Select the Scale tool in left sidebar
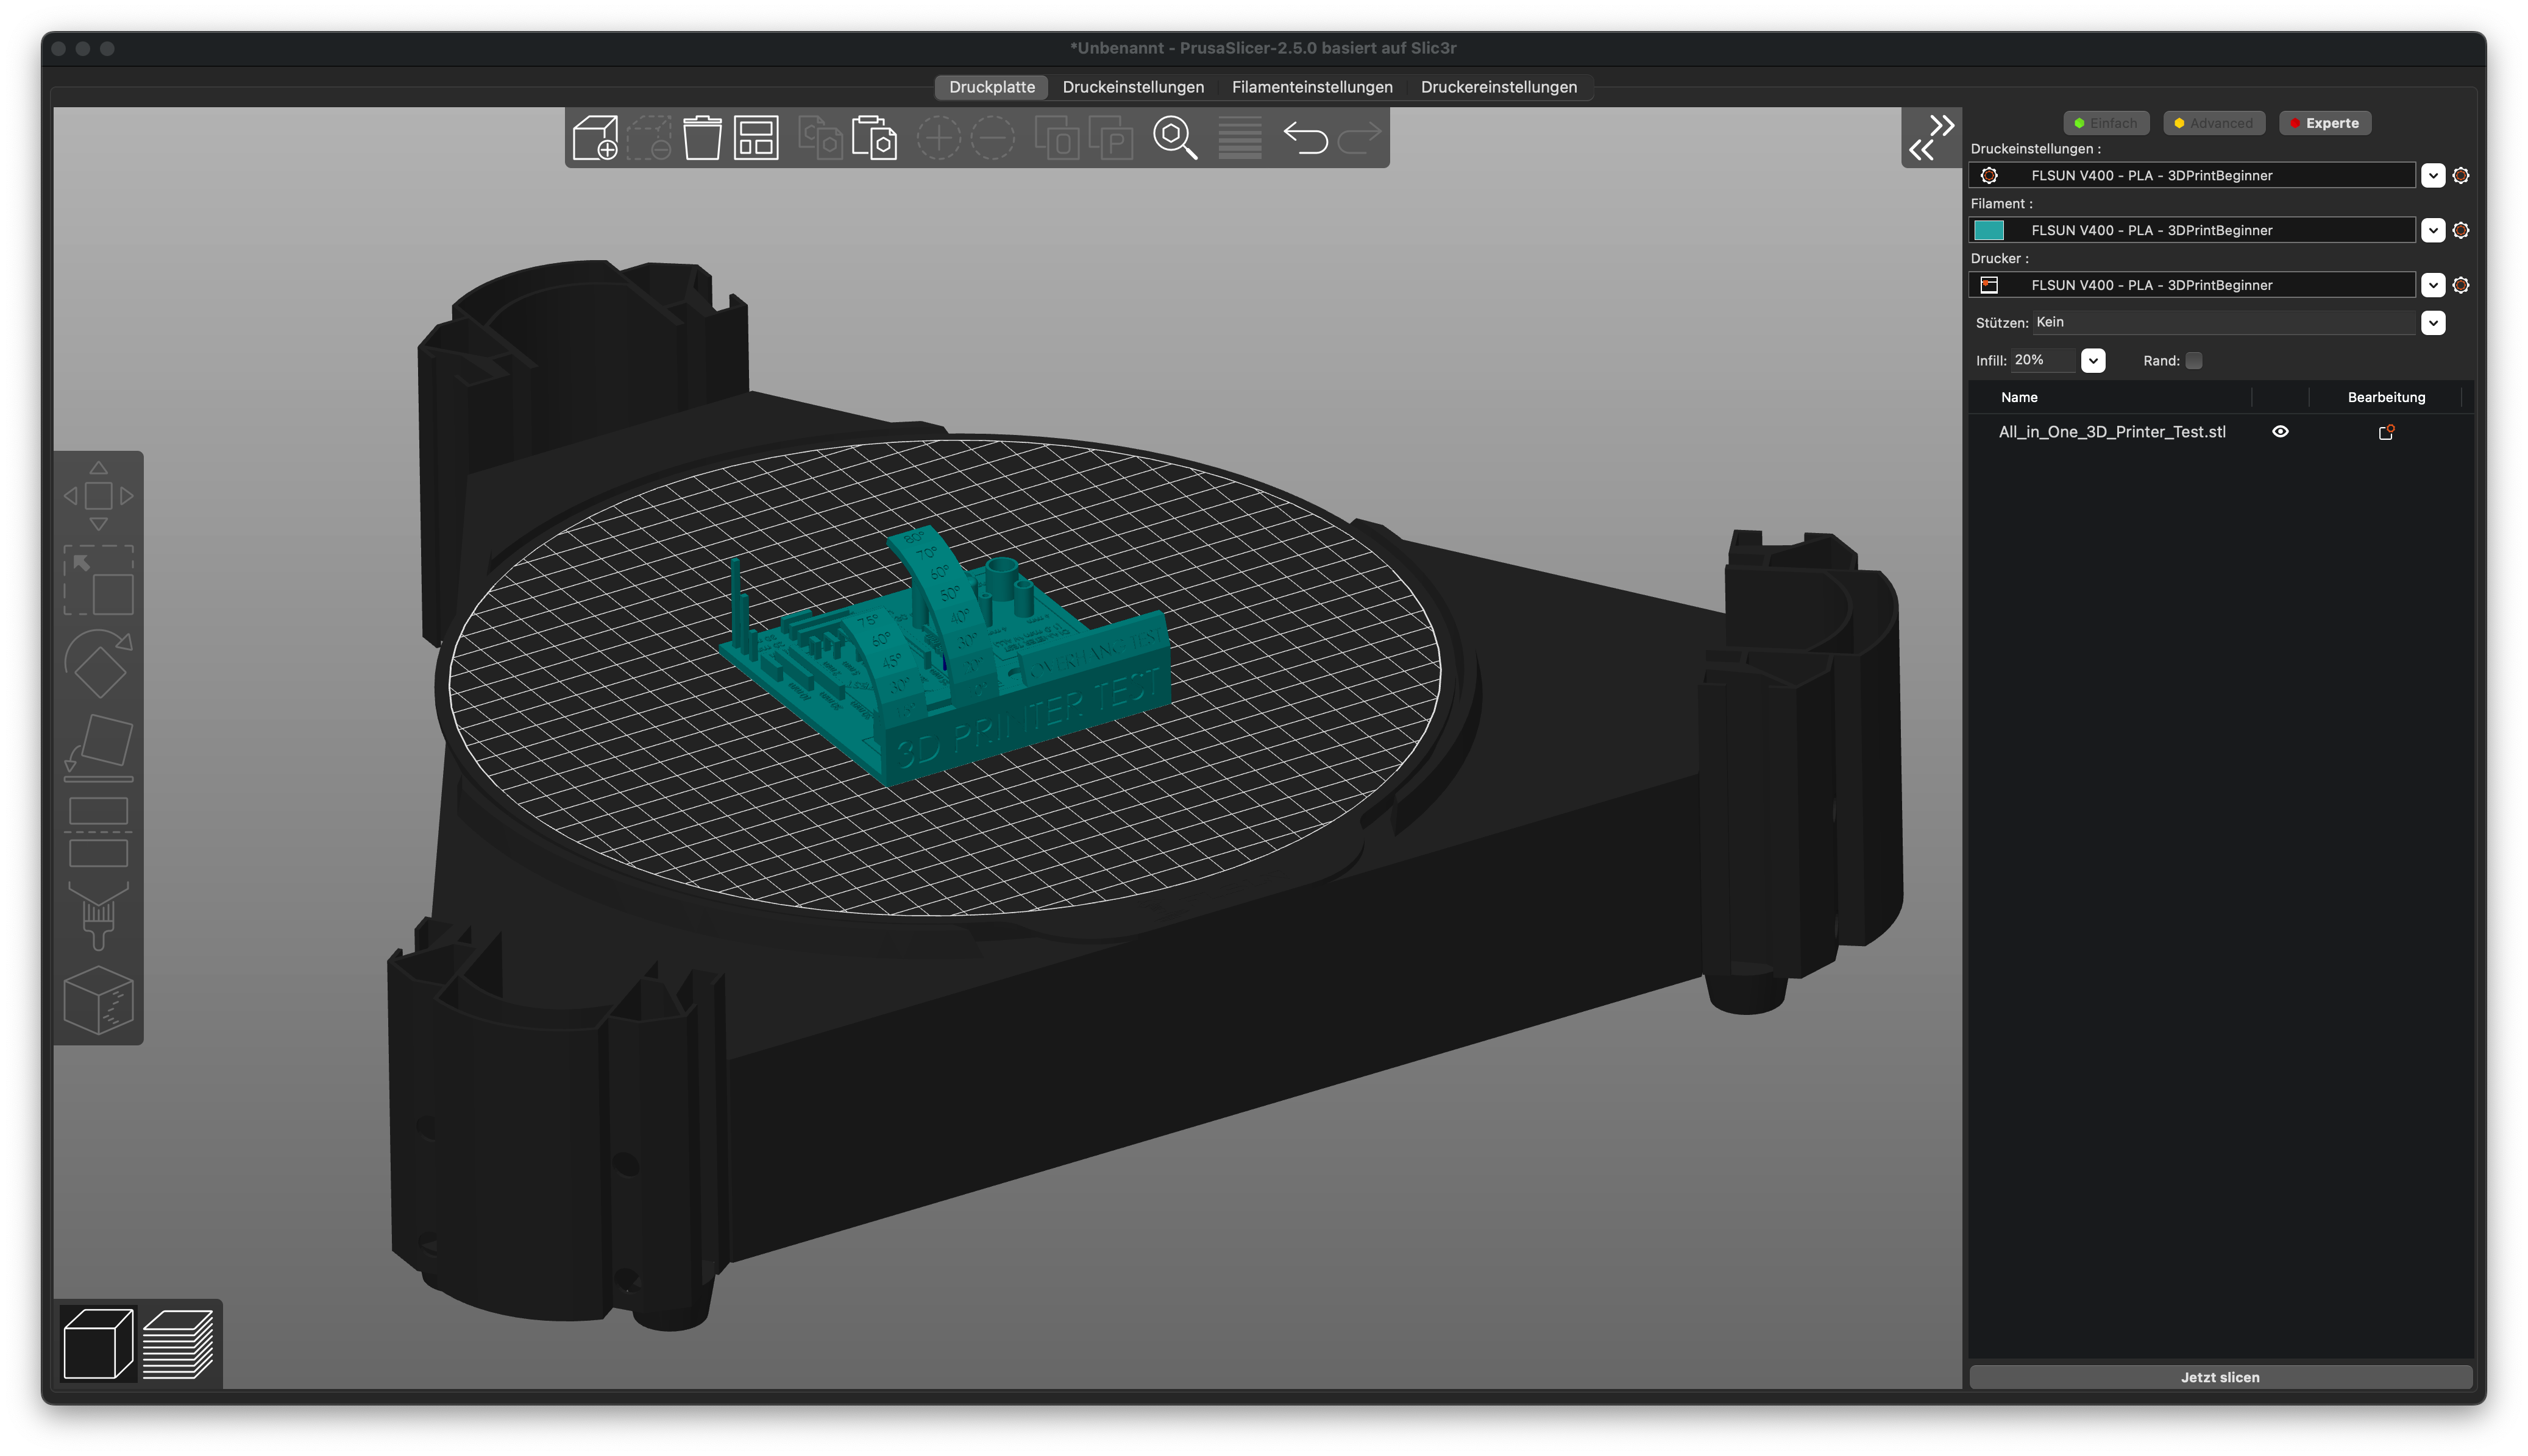The height and width of the screenshot is (1456, 2528). pyautogui.click(x=98, y=590)
